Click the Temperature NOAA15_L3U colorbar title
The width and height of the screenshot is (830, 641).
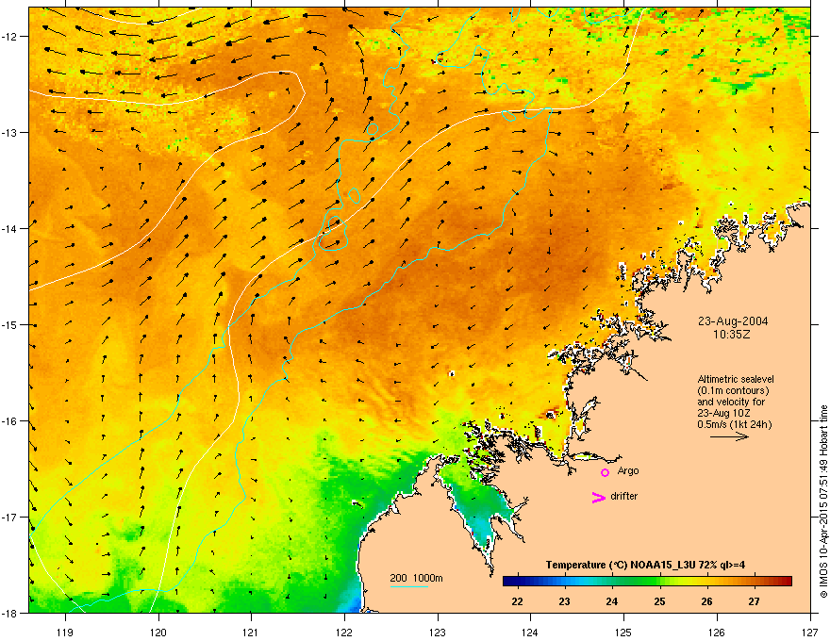coord(645,565)
